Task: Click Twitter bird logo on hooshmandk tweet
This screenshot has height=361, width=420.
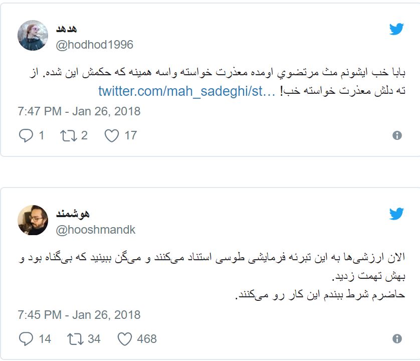Action: click(396, 214)
